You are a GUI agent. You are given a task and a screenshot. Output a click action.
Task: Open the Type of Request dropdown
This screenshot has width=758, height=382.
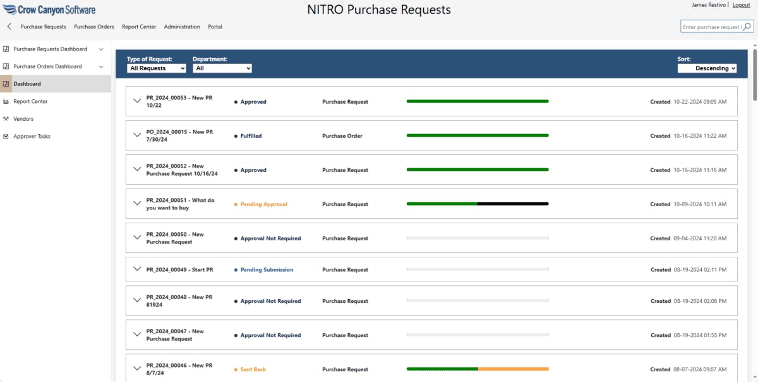(x=155, y=68)
